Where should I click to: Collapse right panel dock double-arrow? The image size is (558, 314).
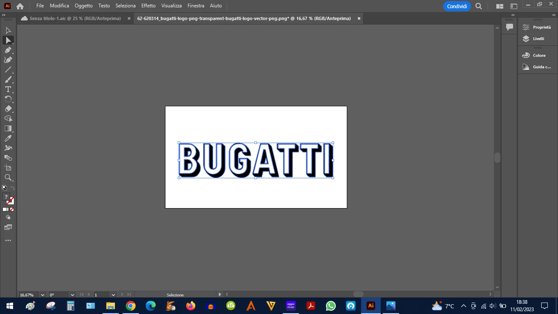(x=554, y=15)
